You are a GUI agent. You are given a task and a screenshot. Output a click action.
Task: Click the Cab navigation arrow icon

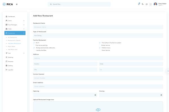coord(6,53)
